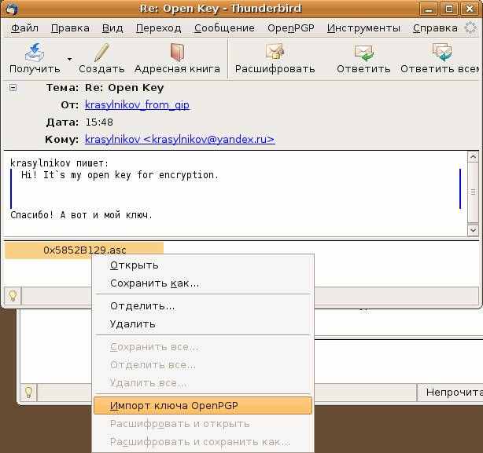Click the Ответить (Reply) toolbar icon
The width and height of the screenshot is (483, 453).
(363, 53)
